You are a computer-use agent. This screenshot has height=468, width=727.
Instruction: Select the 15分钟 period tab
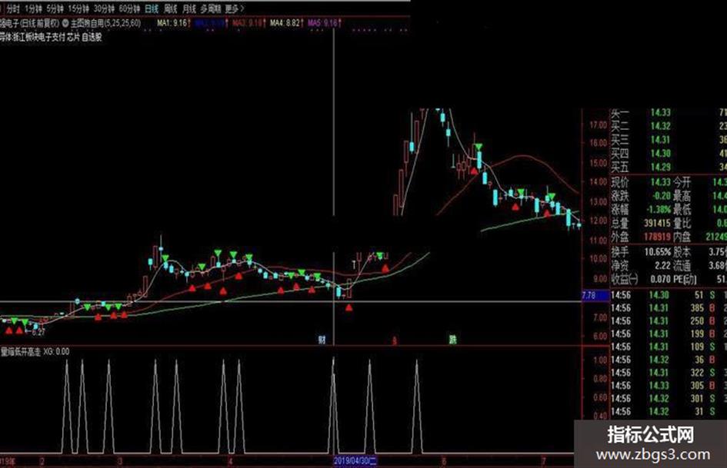[x=78, y=8]
